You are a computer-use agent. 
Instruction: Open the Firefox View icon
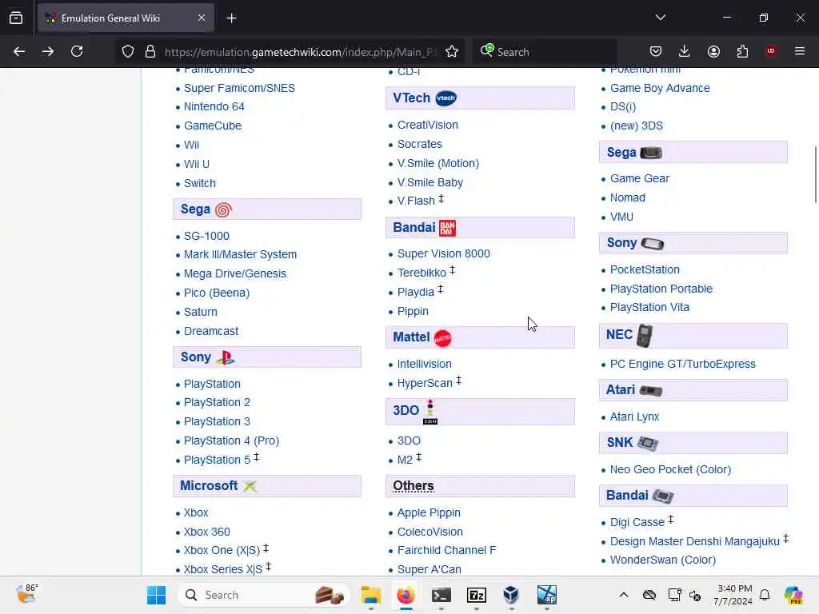[16, 18]
